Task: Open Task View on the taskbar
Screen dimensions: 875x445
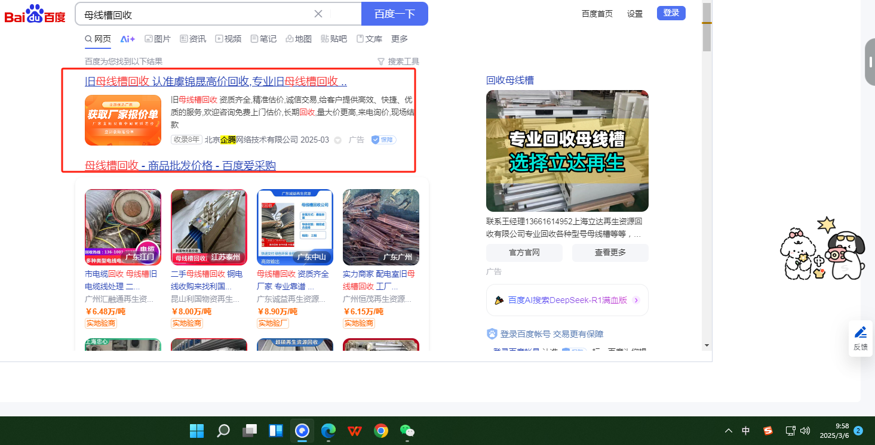Action: pyautogui.click(x=250, y=431)
